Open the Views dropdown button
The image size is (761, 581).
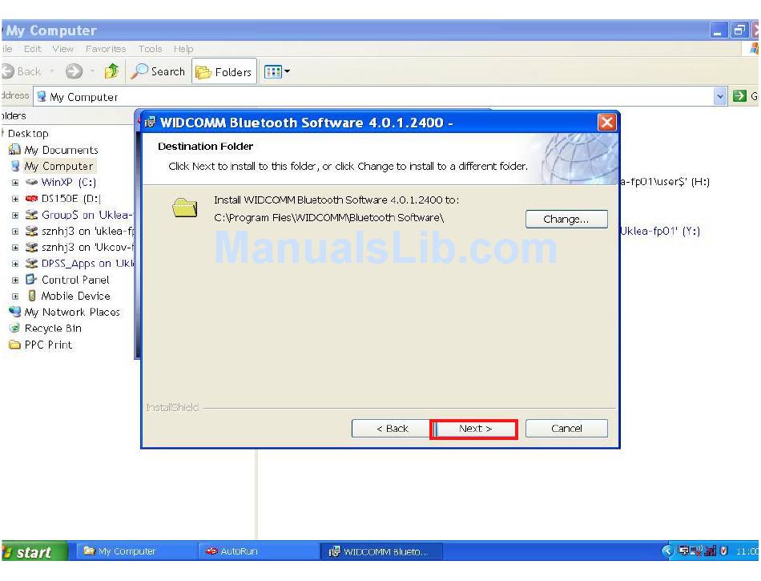pos(277,72)
